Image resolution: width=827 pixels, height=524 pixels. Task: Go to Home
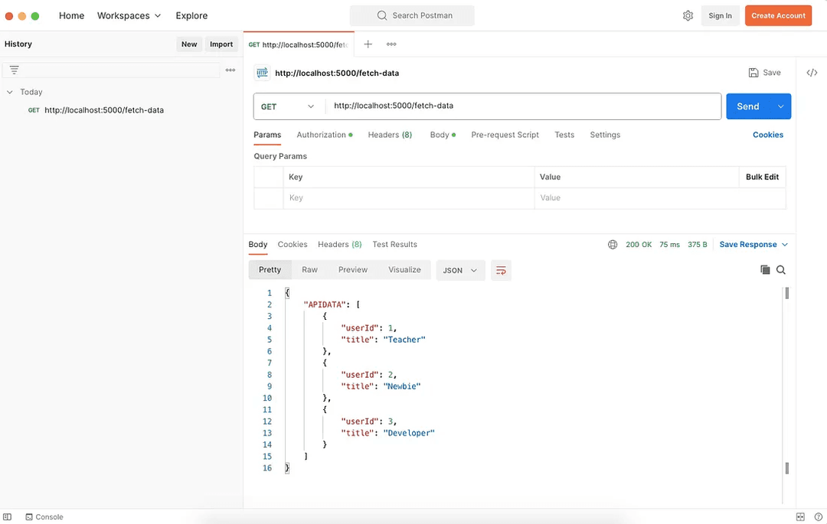72,16
